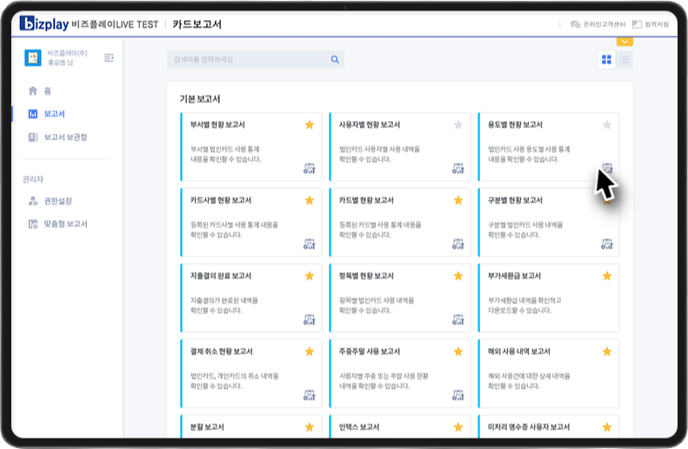The image size is (688, 449).
Task: Toggle the star on 부가세환급 보고서
Action: [607, 276]
